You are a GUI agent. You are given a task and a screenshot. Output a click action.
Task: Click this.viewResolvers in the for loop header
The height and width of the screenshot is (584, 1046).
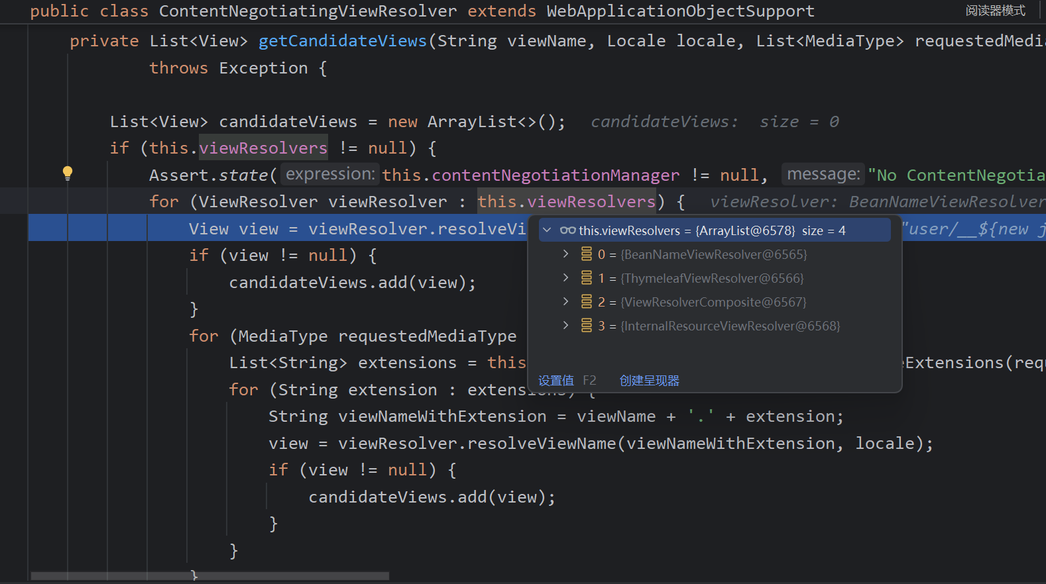[567, 202]
